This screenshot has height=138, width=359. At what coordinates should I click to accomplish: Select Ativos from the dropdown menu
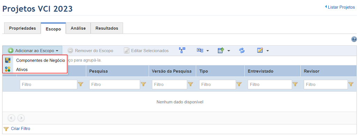click(x=35, y=69)
